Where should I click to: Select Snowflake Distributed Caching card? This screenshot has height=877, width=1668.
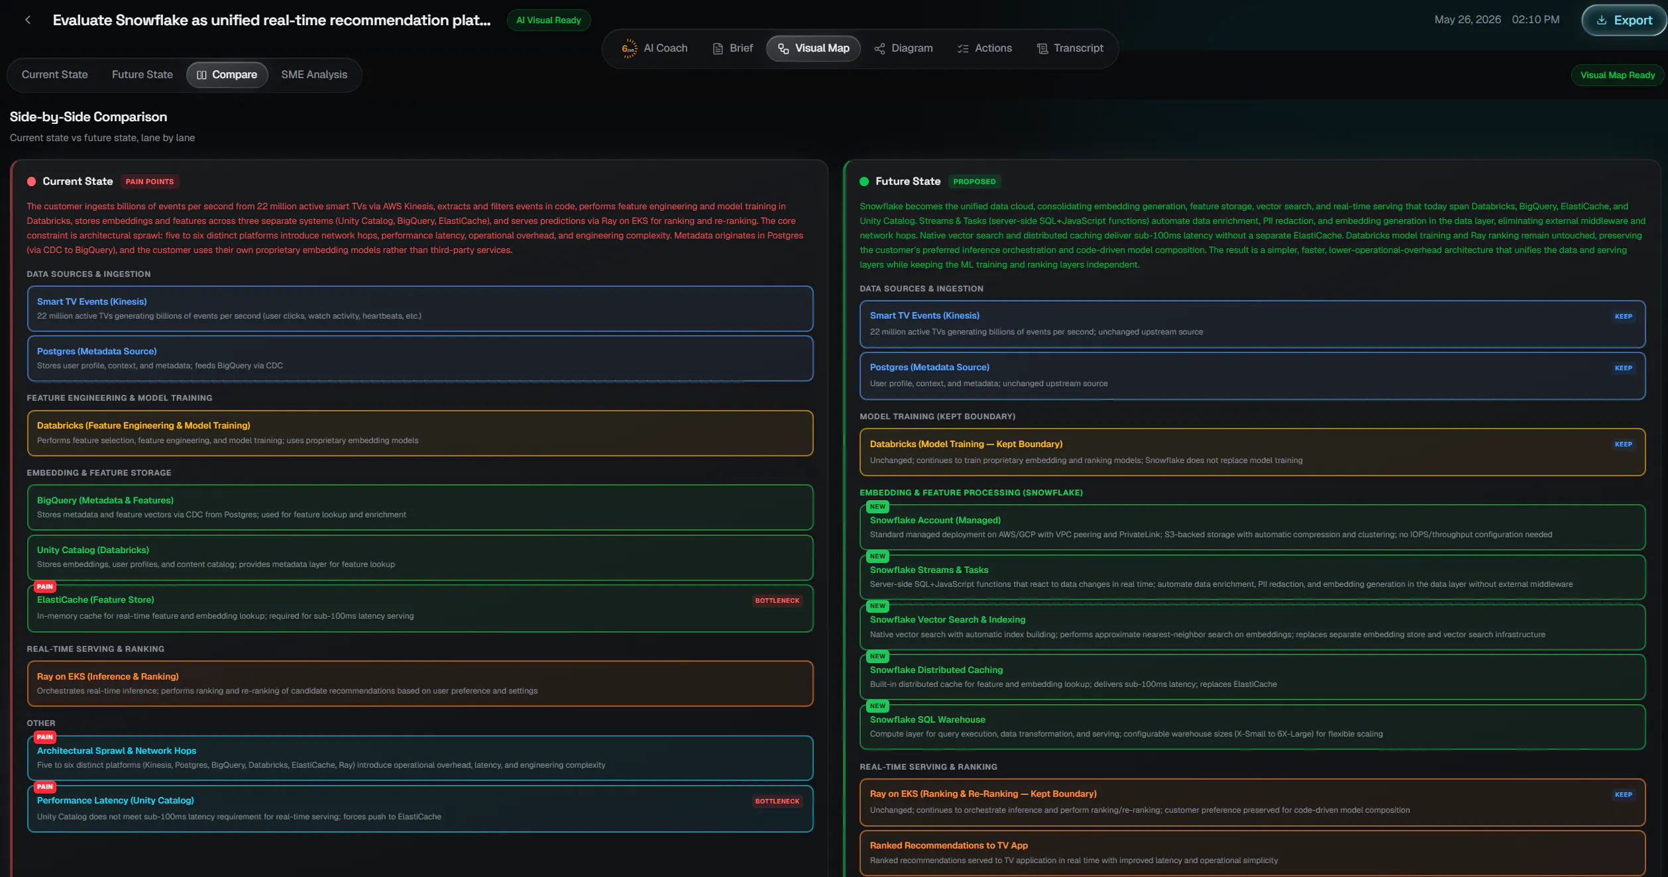click(1252, 677)
